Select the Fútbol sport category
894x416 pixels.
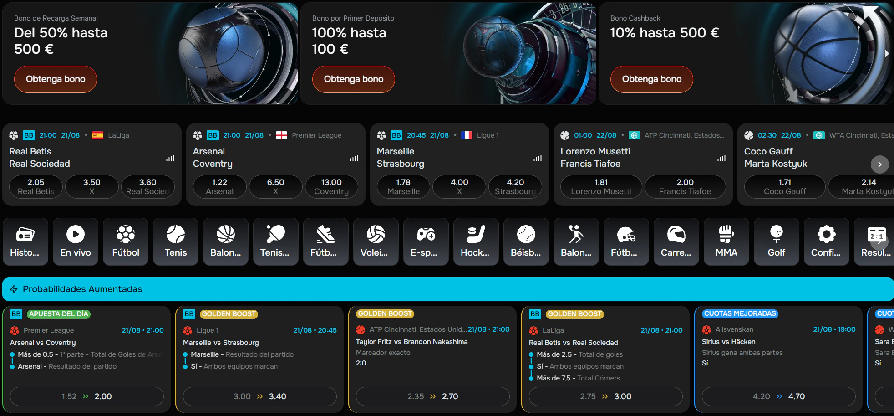[x=126, y=241]
